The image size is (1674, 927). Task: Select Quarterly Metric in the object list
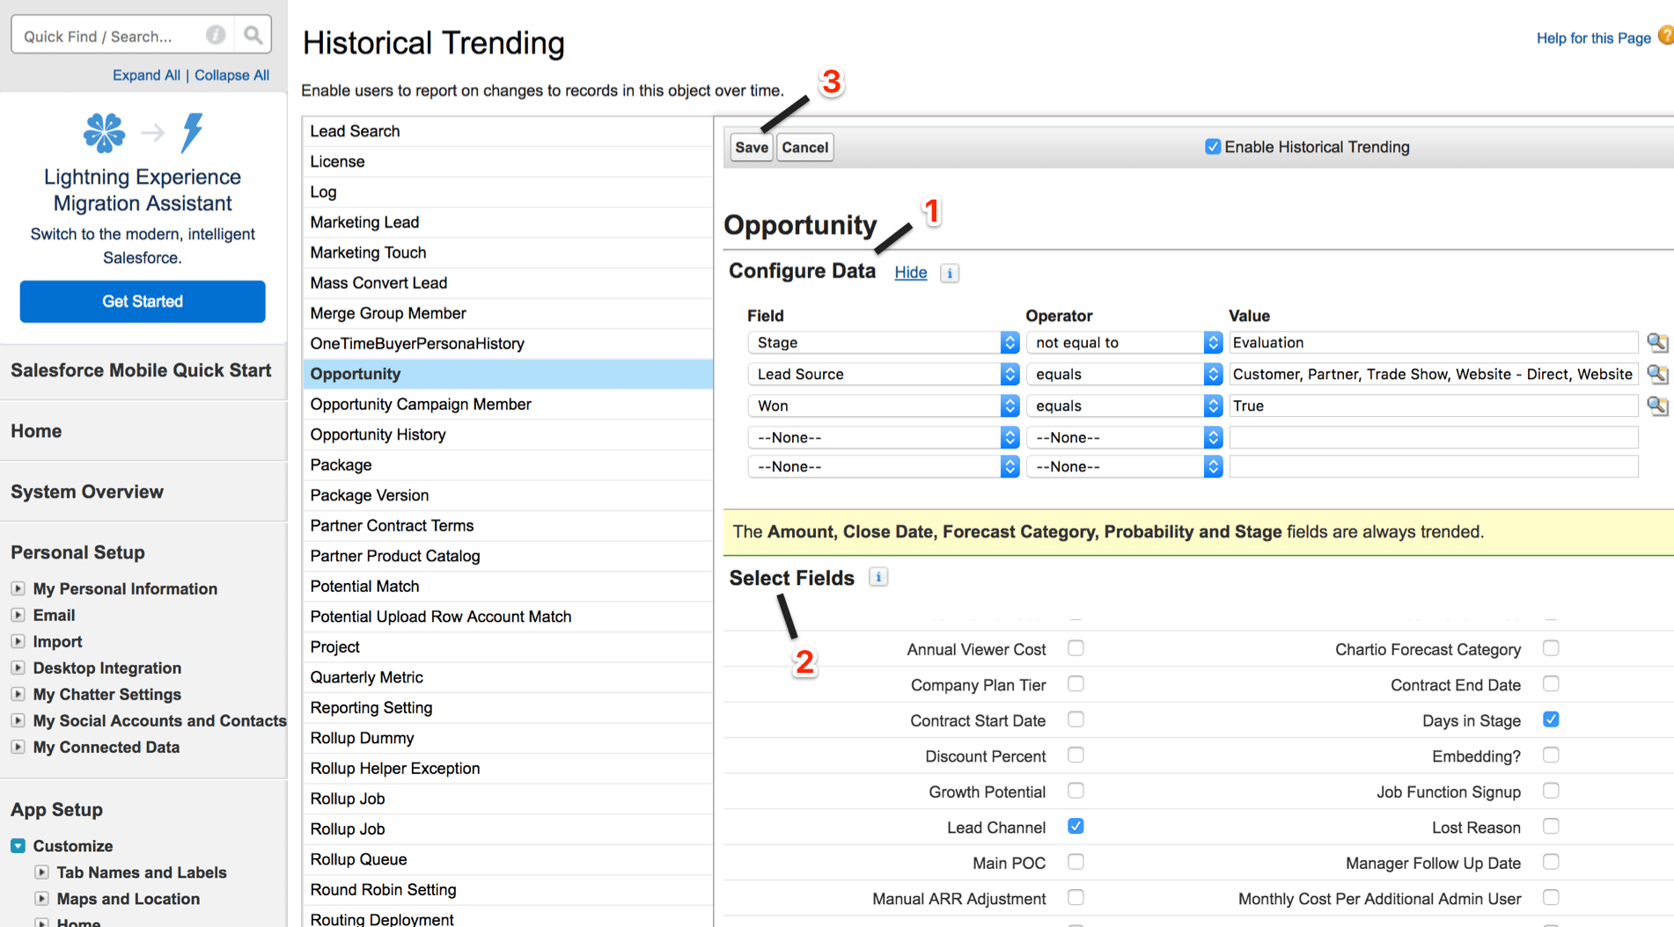pos(508,677)
